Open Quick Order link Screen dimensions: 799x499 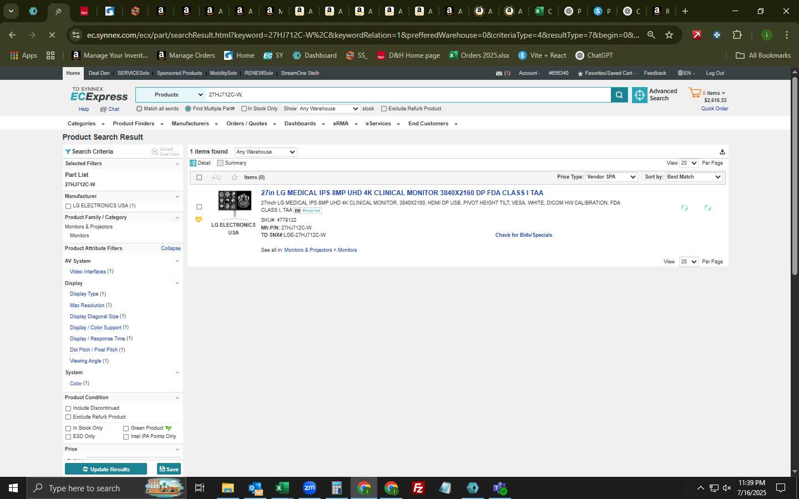[715, 109]
